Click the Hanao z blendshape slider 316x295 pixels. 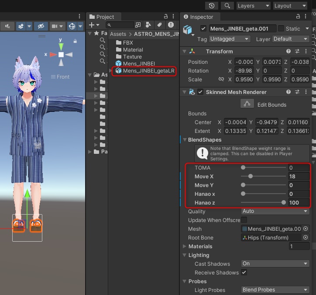(x=263, y=202)
